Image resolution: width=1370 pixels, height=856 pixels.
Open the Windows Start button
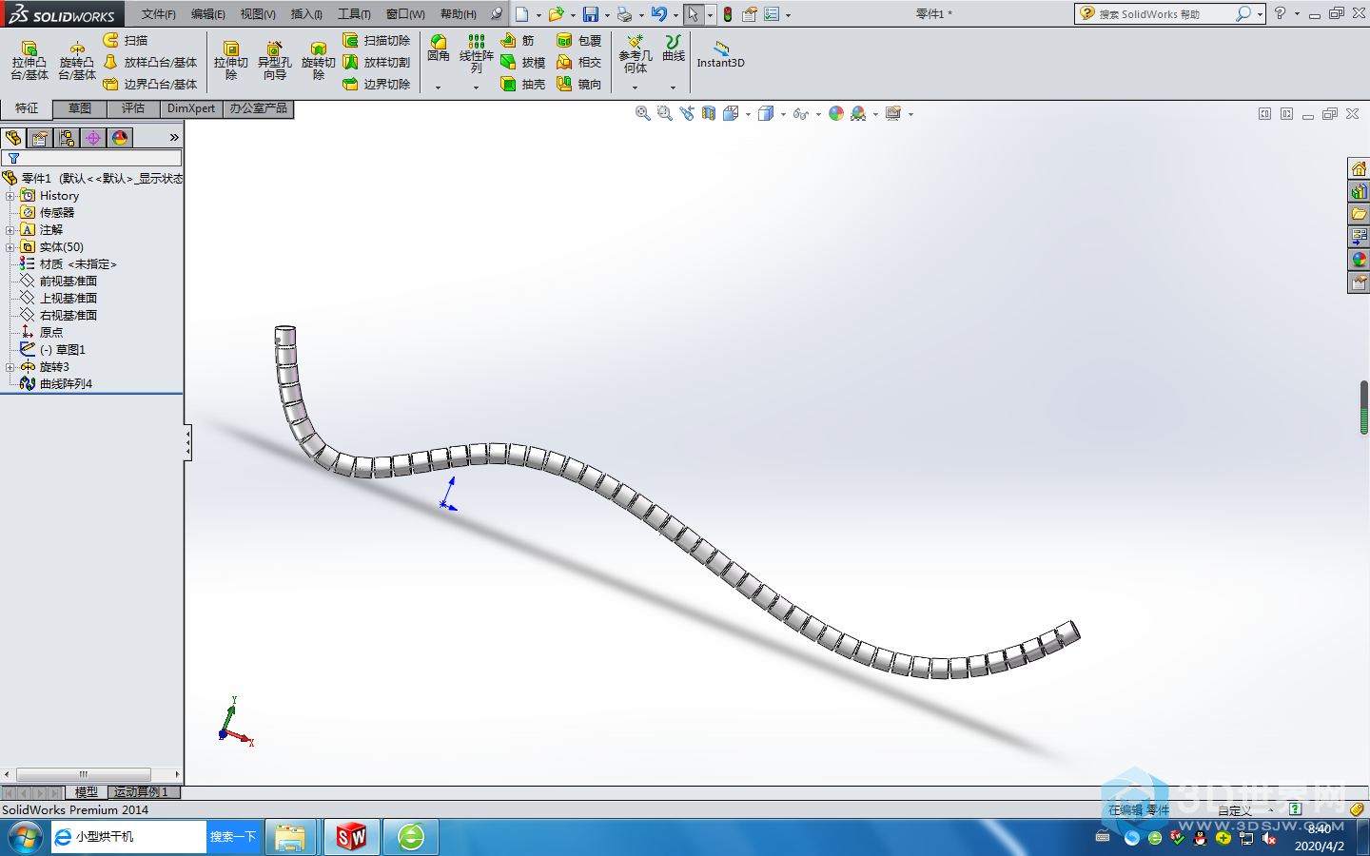(26, 837)
